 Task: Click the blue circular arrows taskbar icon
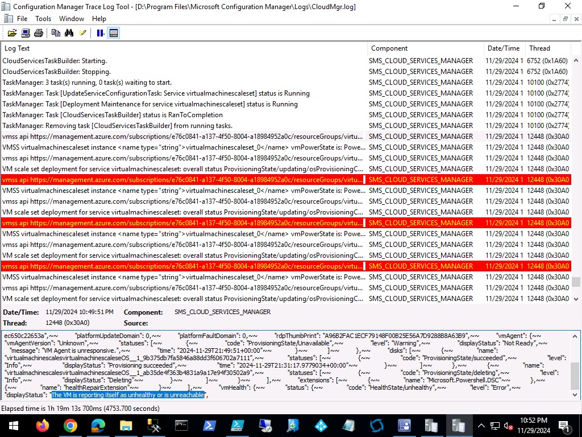point(376,426)
